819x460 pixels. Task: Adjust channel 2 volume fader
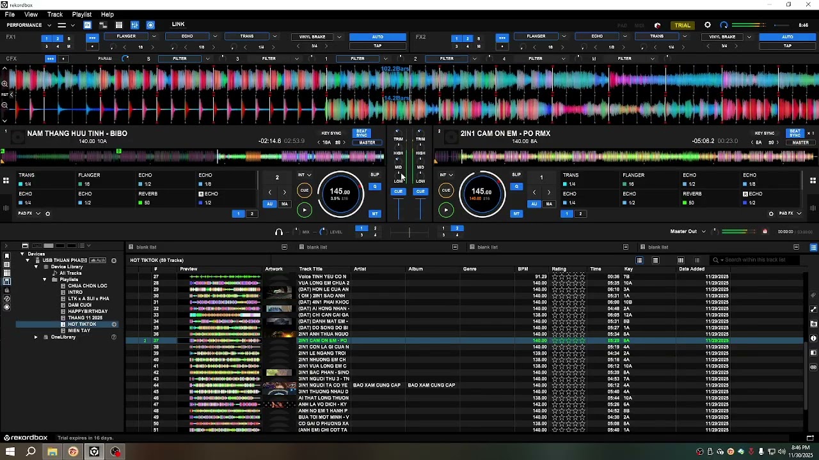420,208
